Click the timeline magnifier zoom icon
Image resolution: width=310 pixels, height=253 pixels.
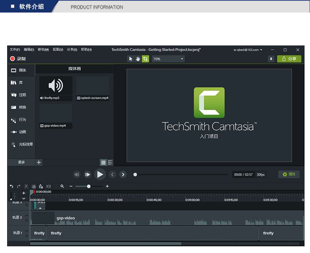pos(62,186)
